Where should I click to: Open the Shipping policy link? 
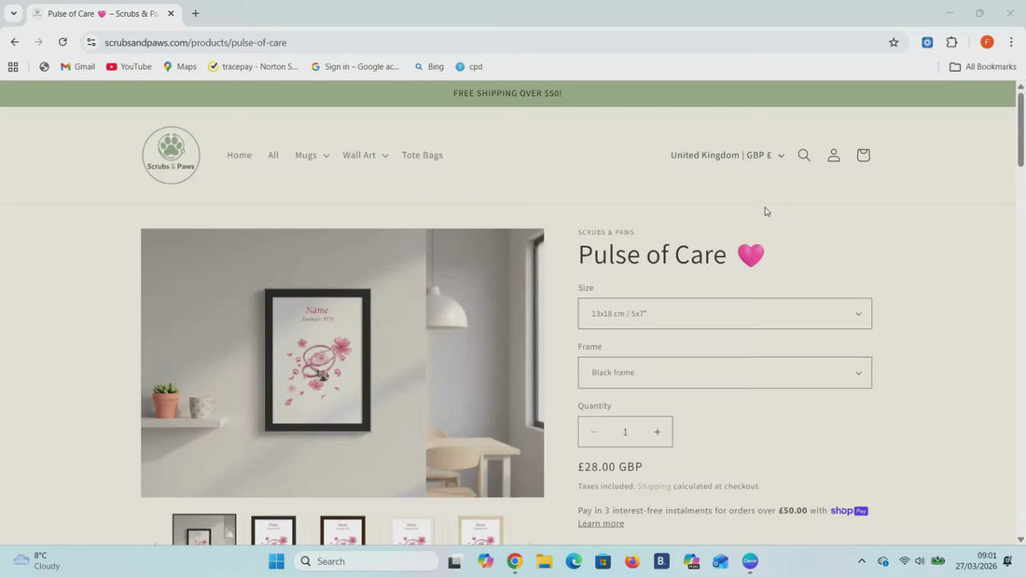click(x=654, y=487)
